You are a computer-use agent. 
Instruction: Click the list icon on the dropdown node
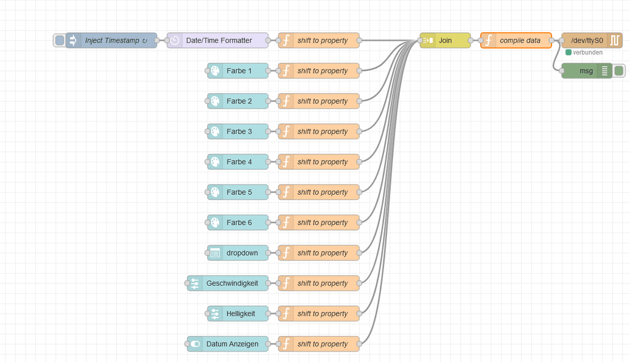point(215,253)
